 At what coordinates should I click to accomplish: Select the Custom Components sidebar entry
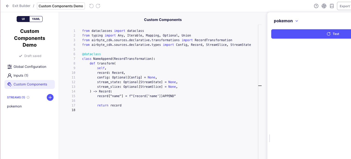30,84
